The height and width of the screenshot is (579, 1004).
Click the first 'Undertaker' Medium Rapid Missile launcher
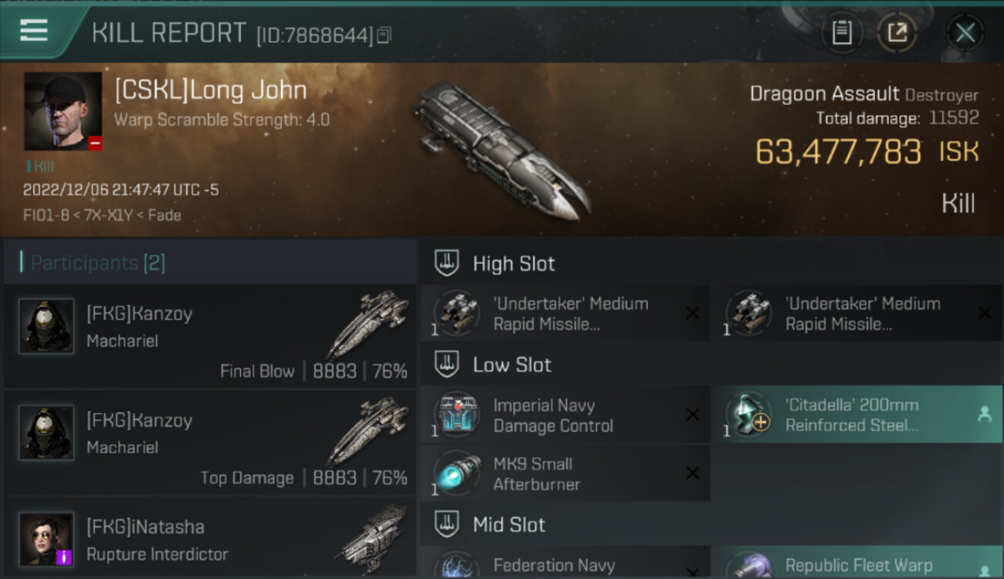coord(565,313)
